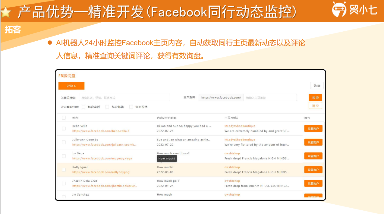Open MLadysShoeBoutique link in Julie-ann Coombs row
The height and width of the screenshot is (214, 384).
(x=240, y=140)
